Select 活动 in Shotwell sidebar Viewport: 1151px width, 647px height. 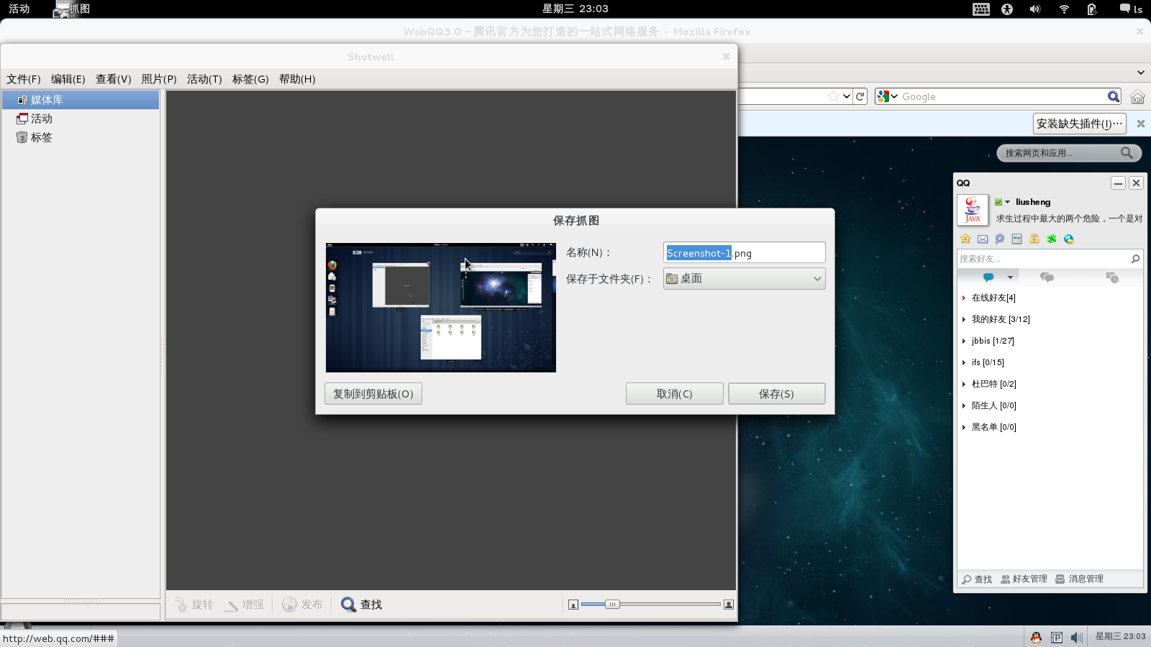[x=81, y=119]
